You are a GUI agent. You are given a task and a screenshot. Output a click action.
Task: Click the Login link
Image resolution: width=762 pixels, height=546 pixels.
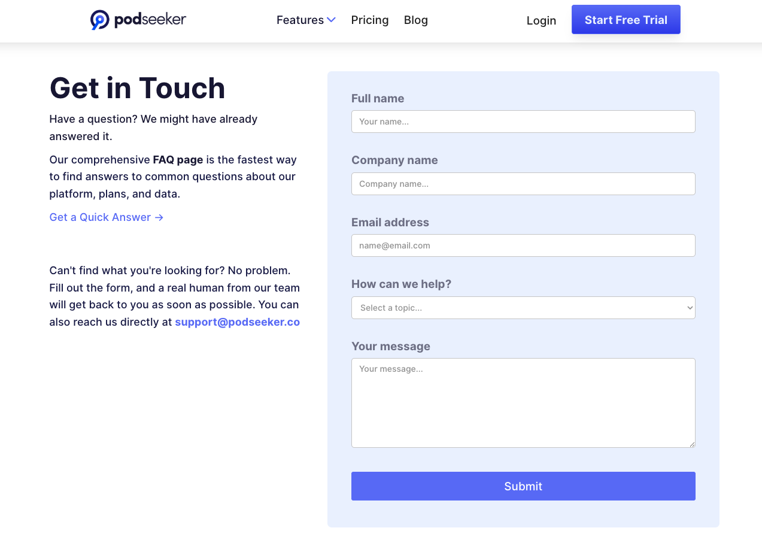pos(541,20)
